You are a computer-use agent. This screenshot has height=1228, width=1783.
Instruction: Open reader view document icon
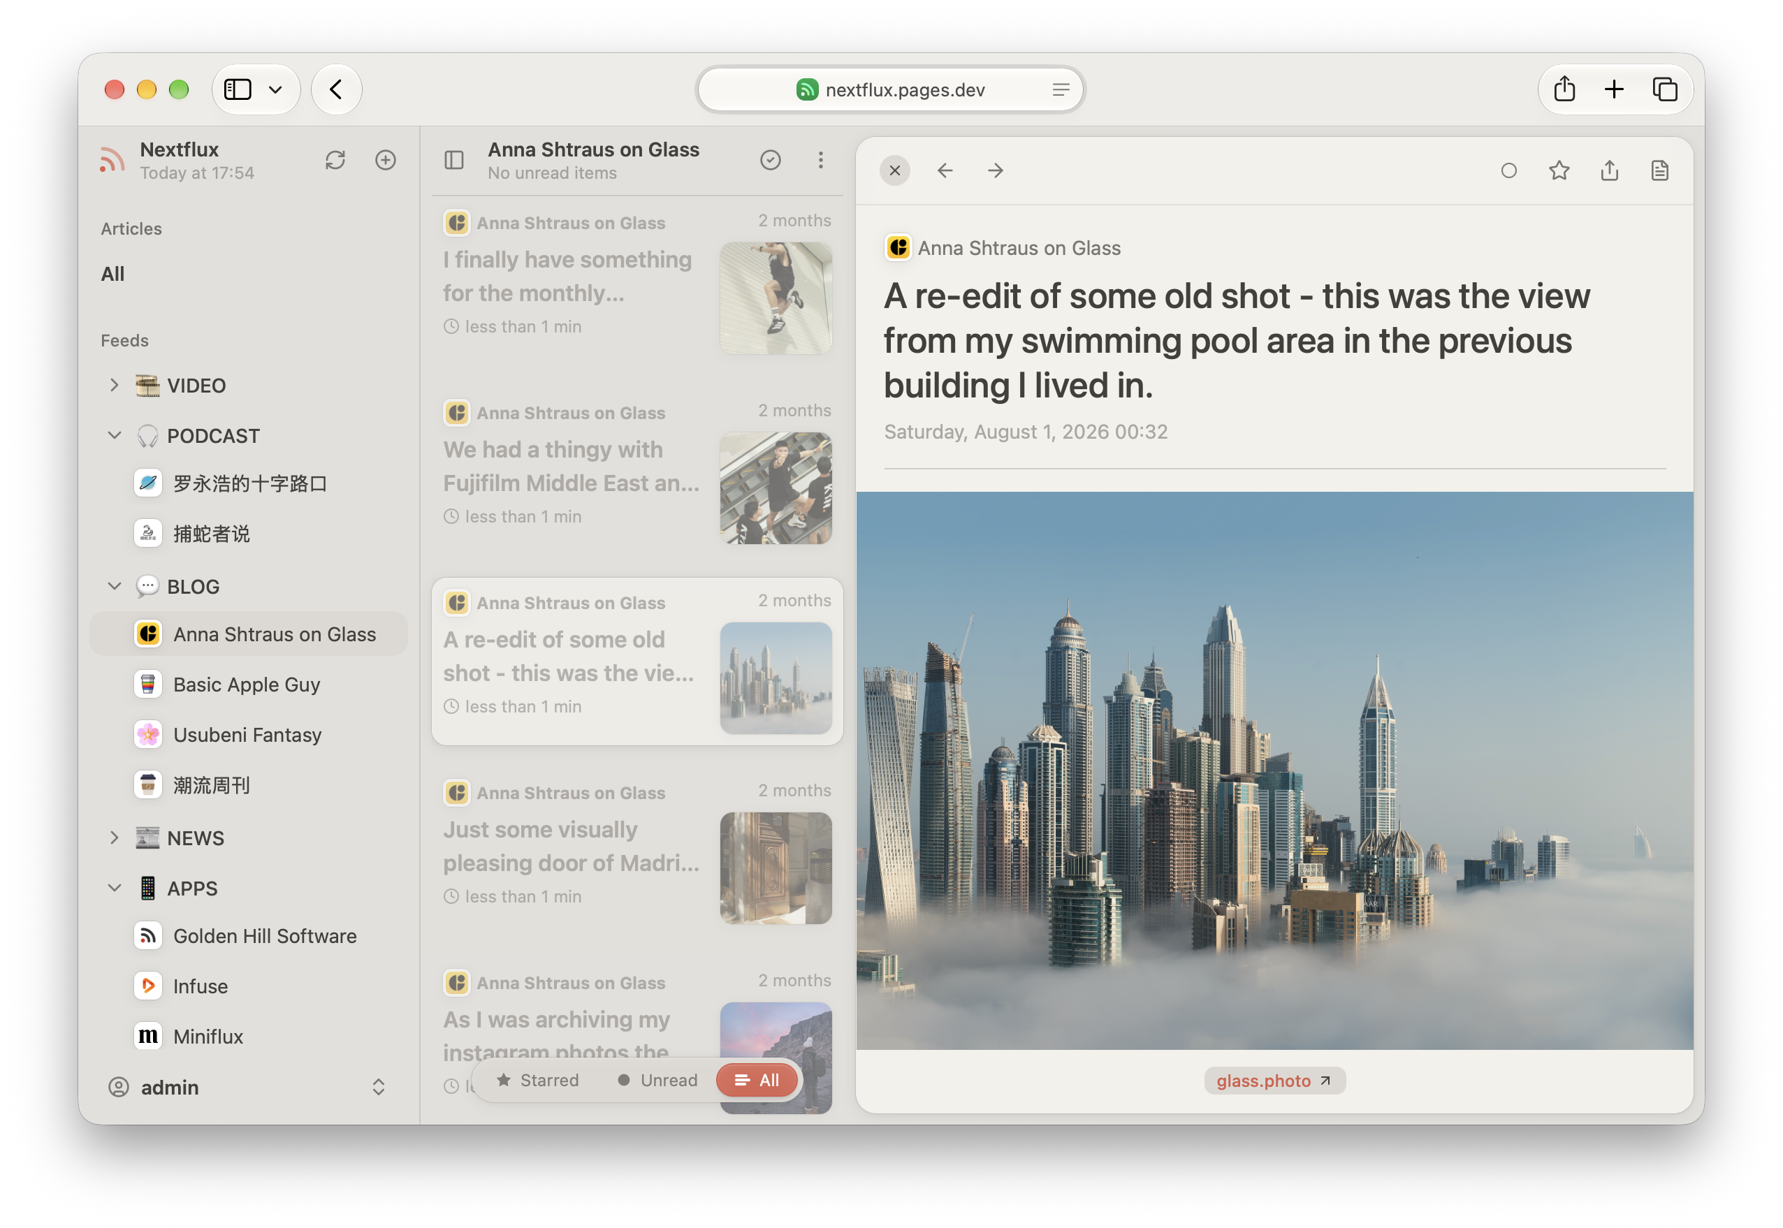click(1659, 171)
